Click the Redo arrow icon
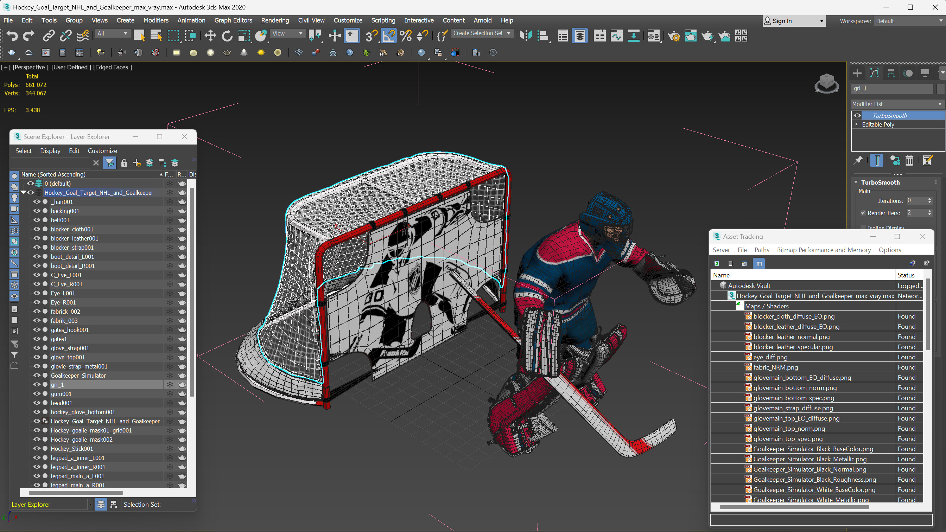 [x=28, y=36]
